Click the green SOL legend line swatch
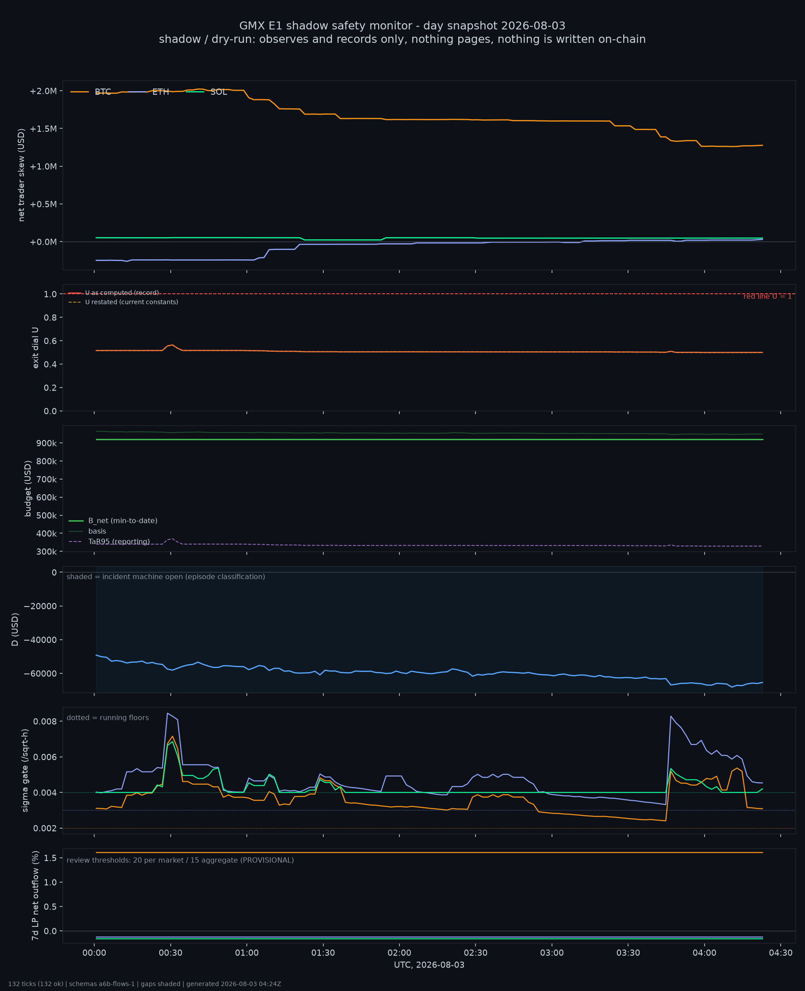This screenshot has height=991, width=805. coord(195,92)
